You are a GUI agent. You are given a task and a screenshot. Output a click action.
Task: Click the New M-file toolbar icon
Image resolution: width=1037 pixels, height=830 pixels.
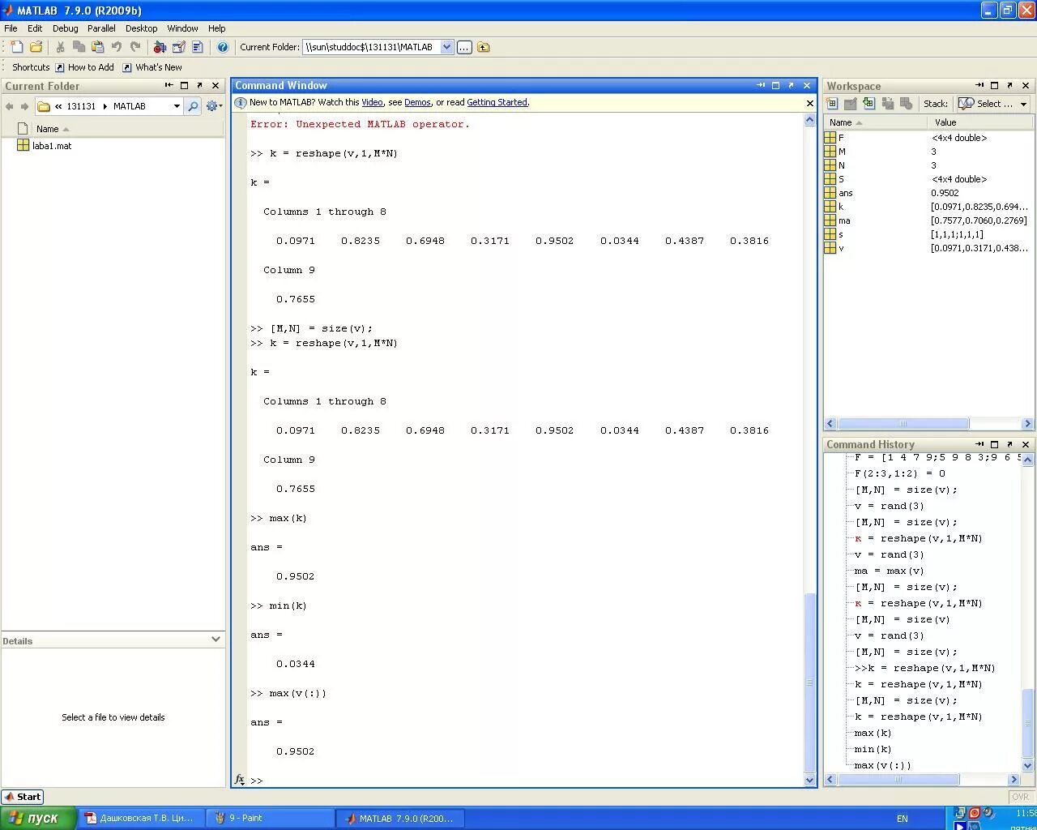point(16,47)
